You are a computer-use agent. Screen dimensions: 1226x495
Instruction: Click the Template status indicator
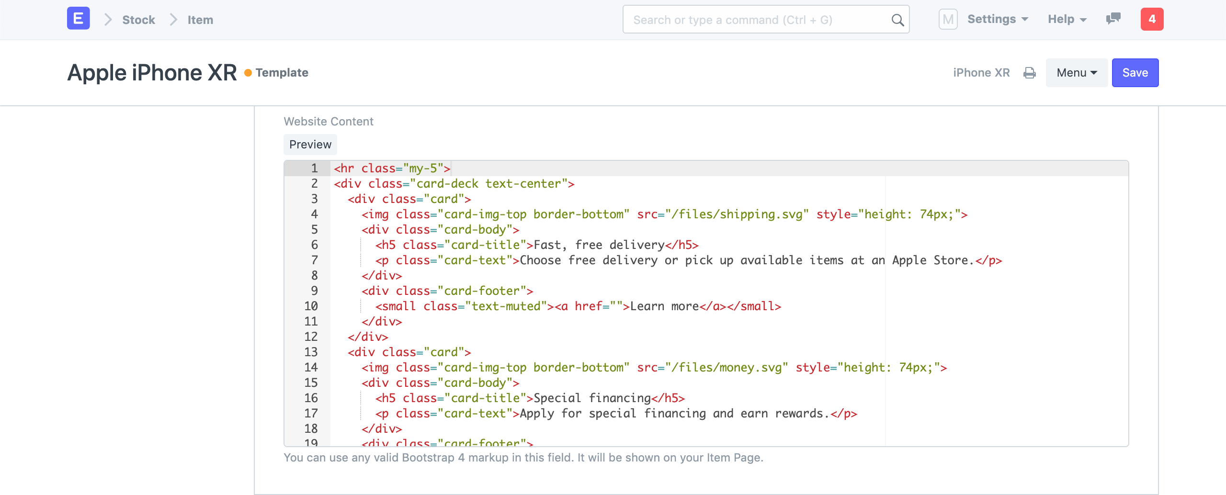tap(276, 73)
